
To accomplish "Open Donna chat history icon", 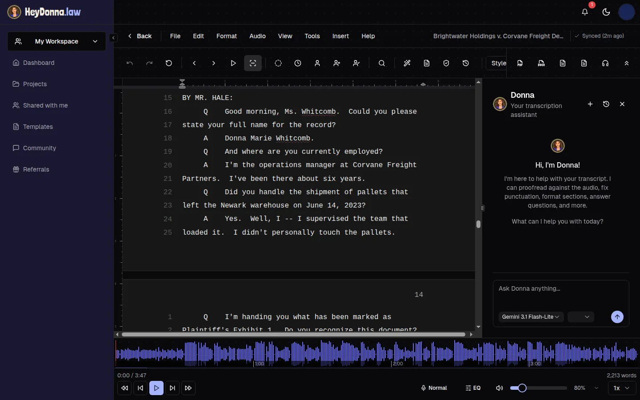I will click(606, 104).
